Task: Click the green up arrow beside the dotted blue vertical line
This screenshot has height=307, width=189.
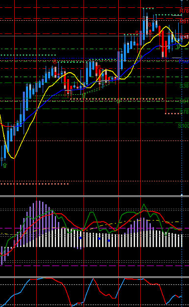Action: pos(178,46)
